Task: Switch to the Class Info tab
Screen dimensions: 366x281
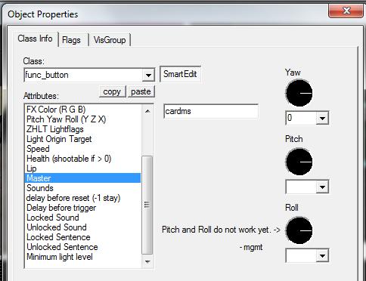Action: (36, 39)
